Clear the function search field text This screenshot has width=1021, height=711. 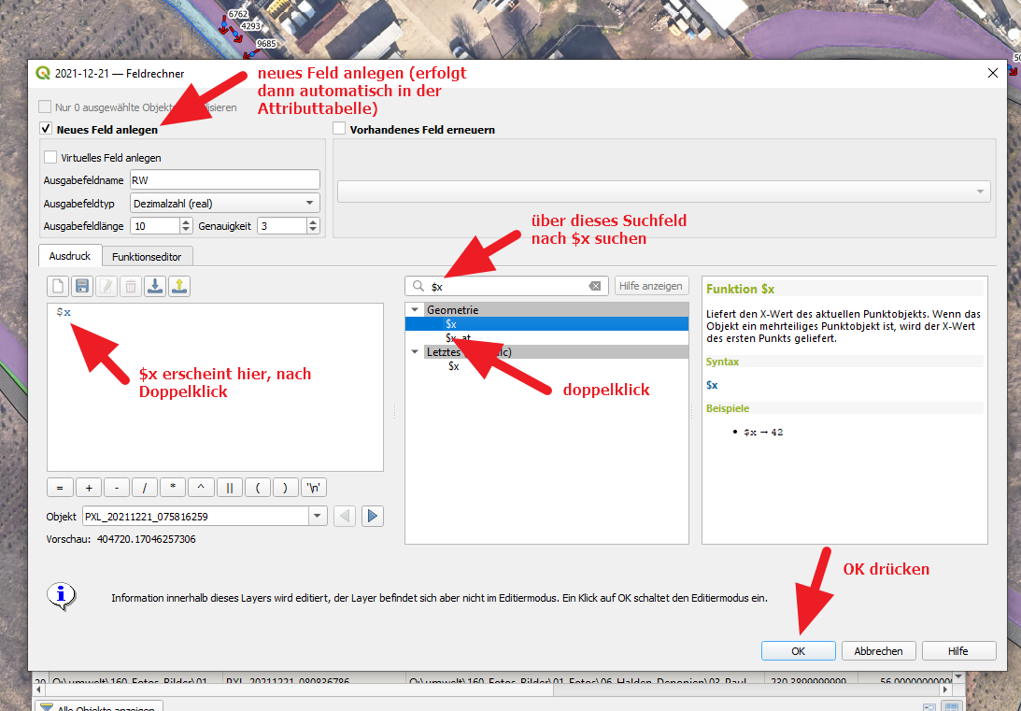point(595,286)
